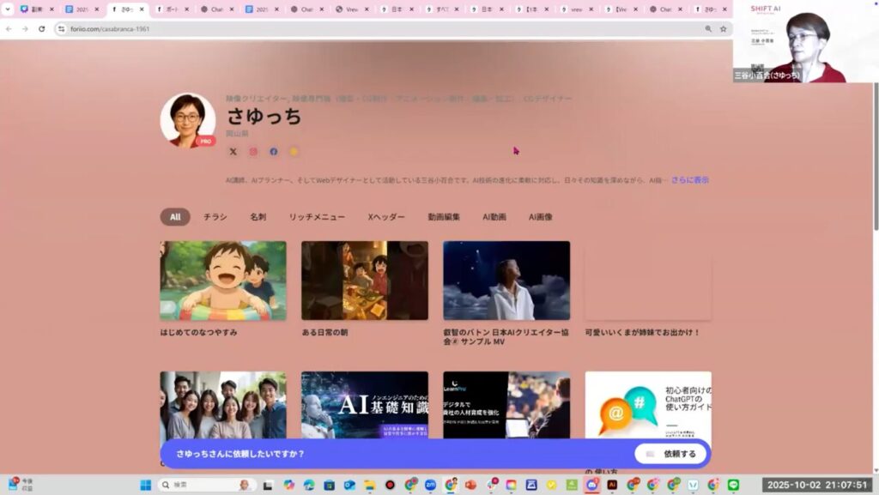The height and width of the screenshot is (495, 879).
Task: Switch to the リッチメニュー filter tab
Action: tap(317, 217)
